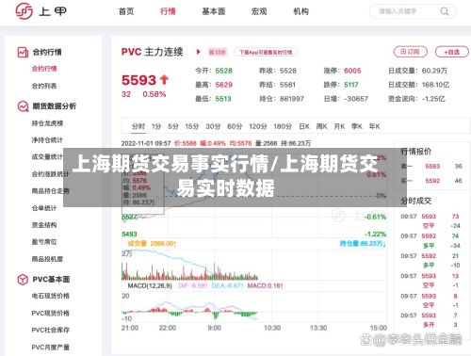
Task: Open PVC现货价格 in sidebar
Action: [x=51, y=314]
